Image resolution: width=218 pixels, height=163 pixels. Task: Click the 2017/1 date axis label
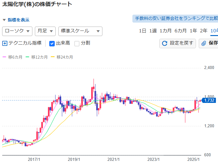(x=34, y=159)
